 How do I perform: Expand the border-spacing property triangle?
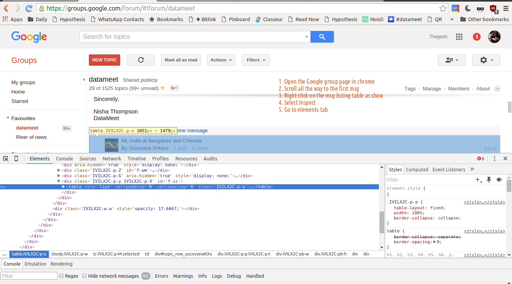[x=434, y=242]
